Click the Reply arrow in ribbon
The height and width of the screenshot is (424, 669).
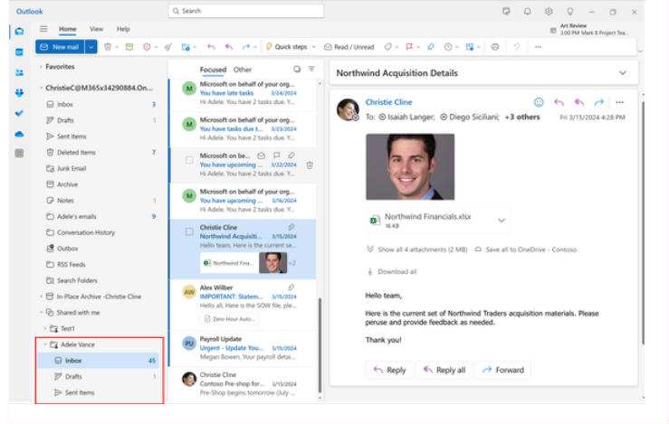[x=211, y=47]
